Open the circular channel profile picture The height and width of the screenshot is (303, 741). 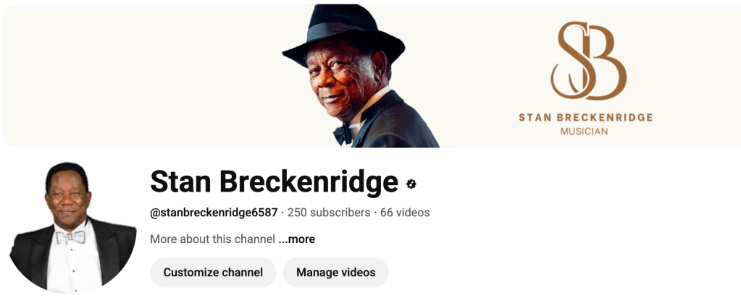tap(72, 227)
